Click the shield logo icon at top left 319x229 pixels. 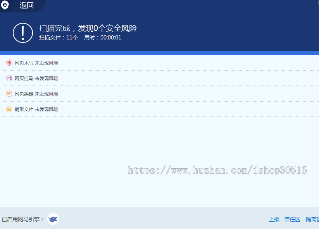click(5, 6)
